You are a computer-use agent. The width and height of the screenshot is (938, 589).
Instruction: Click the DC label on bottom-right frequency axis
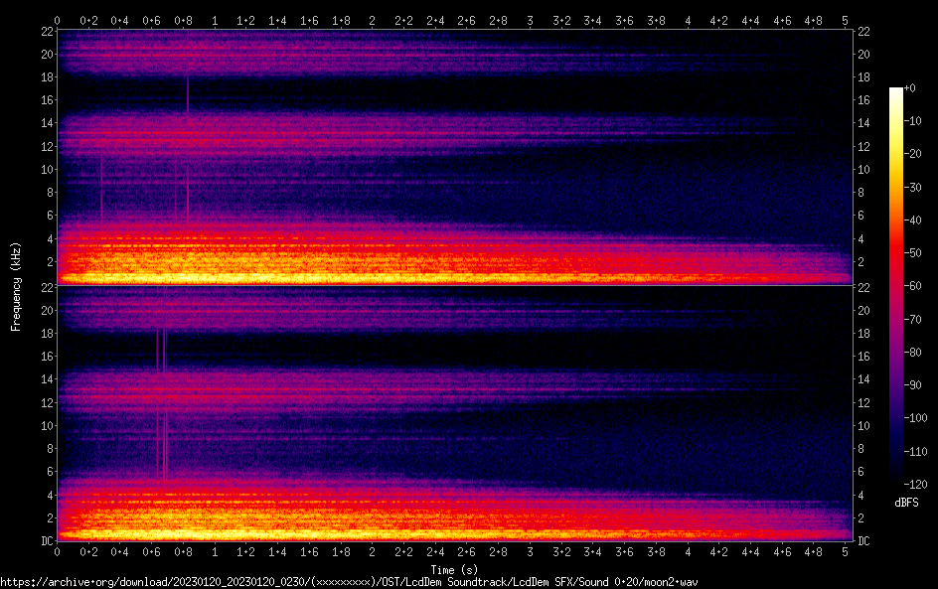[x=863, y=541]
